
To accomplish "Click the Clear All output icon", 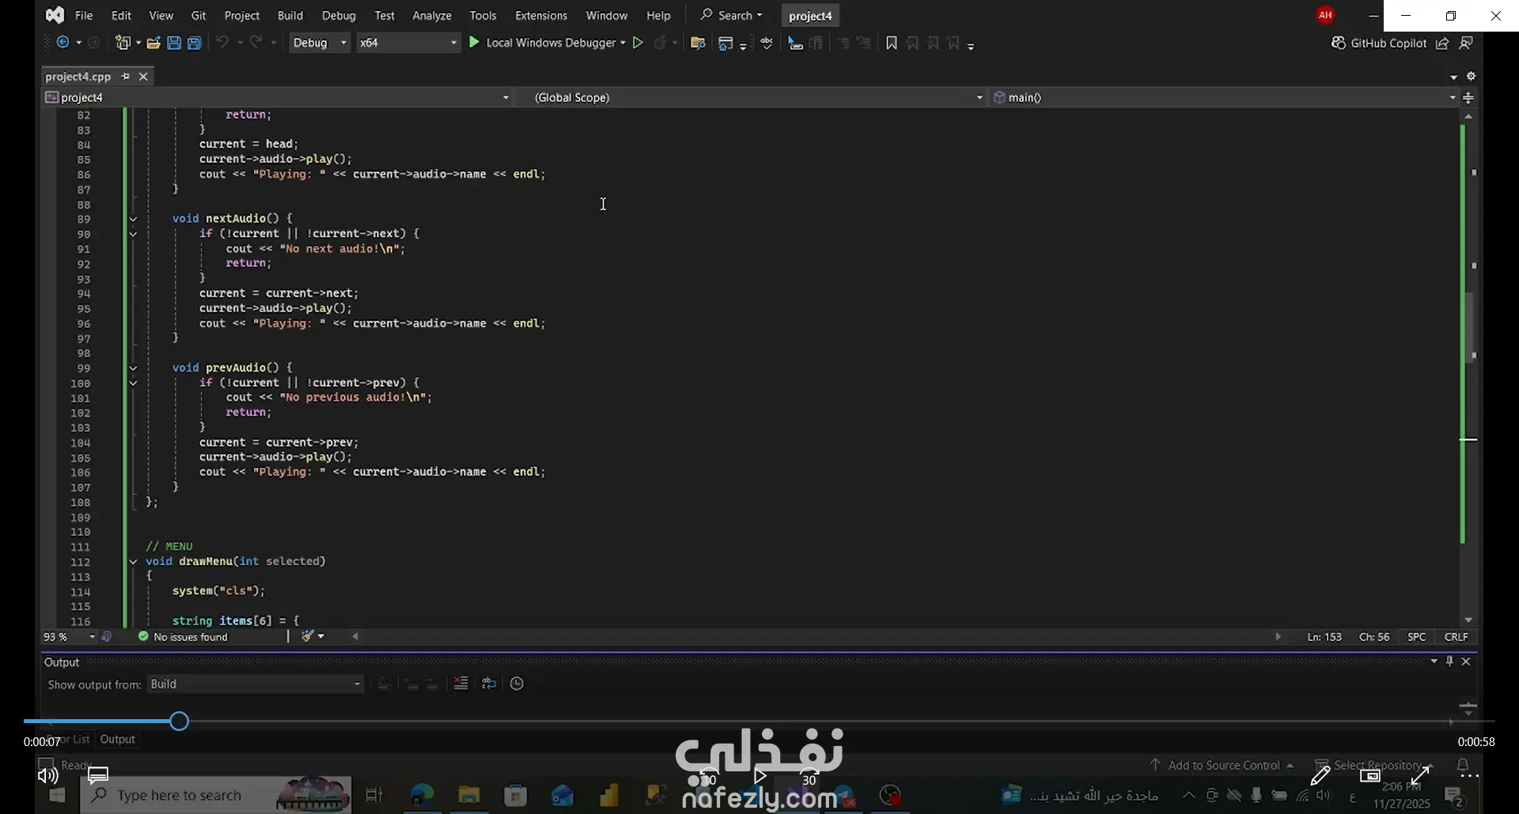I will [x=461, y=684].
